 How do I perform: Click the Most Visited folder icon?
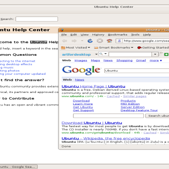tap(63, 48)
